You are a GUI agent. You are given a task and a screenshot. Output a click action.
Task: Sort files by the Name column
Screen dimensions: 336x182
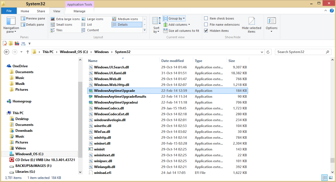[x=123, y=61]
